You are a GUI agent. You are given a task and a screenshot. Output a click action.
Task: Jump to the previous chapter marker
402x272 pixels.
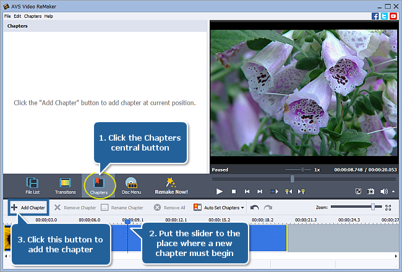pyautogui.click(x=289, y=191)
